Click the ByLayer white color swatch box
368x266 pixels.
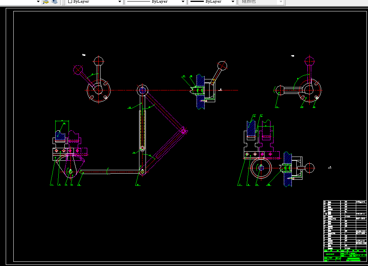[70, 2]
